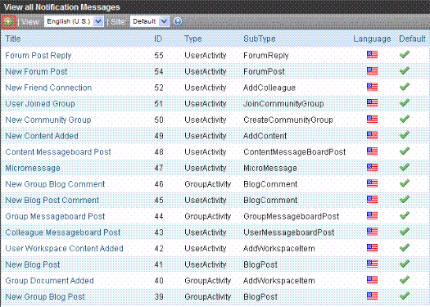430x307 pixels.
Task: Click US flag in Group Messageboard Post row
Action: (x=372, y=215)
